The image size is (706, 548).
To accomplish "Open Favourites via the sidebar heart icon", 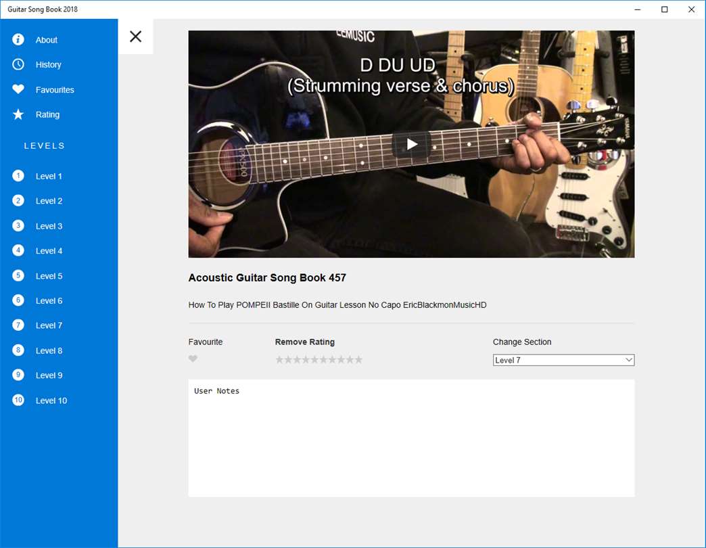I will [18, 89].
